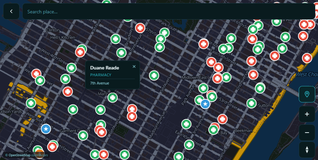318x160 pixels.
Task: Select blue star marker near 3rd Avenue
Action: (x=205, y=104)
